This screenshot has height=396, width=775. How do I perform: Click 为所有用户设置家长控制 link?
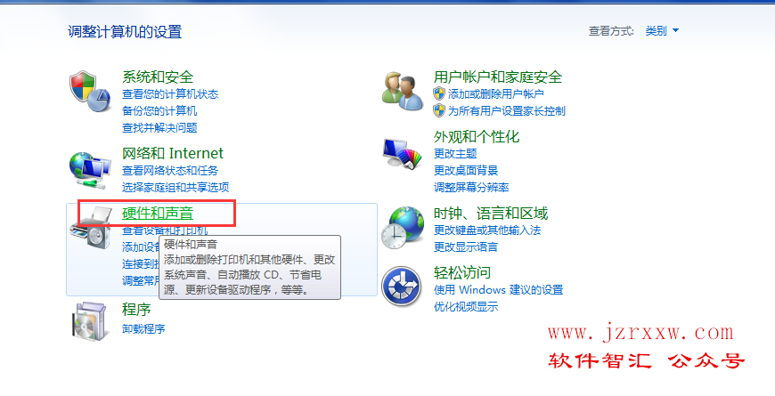(507, 111)
